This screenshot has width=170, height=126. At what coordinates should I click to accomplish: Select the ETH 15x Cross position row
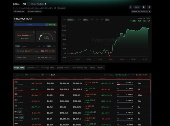(x=82, y=83)
